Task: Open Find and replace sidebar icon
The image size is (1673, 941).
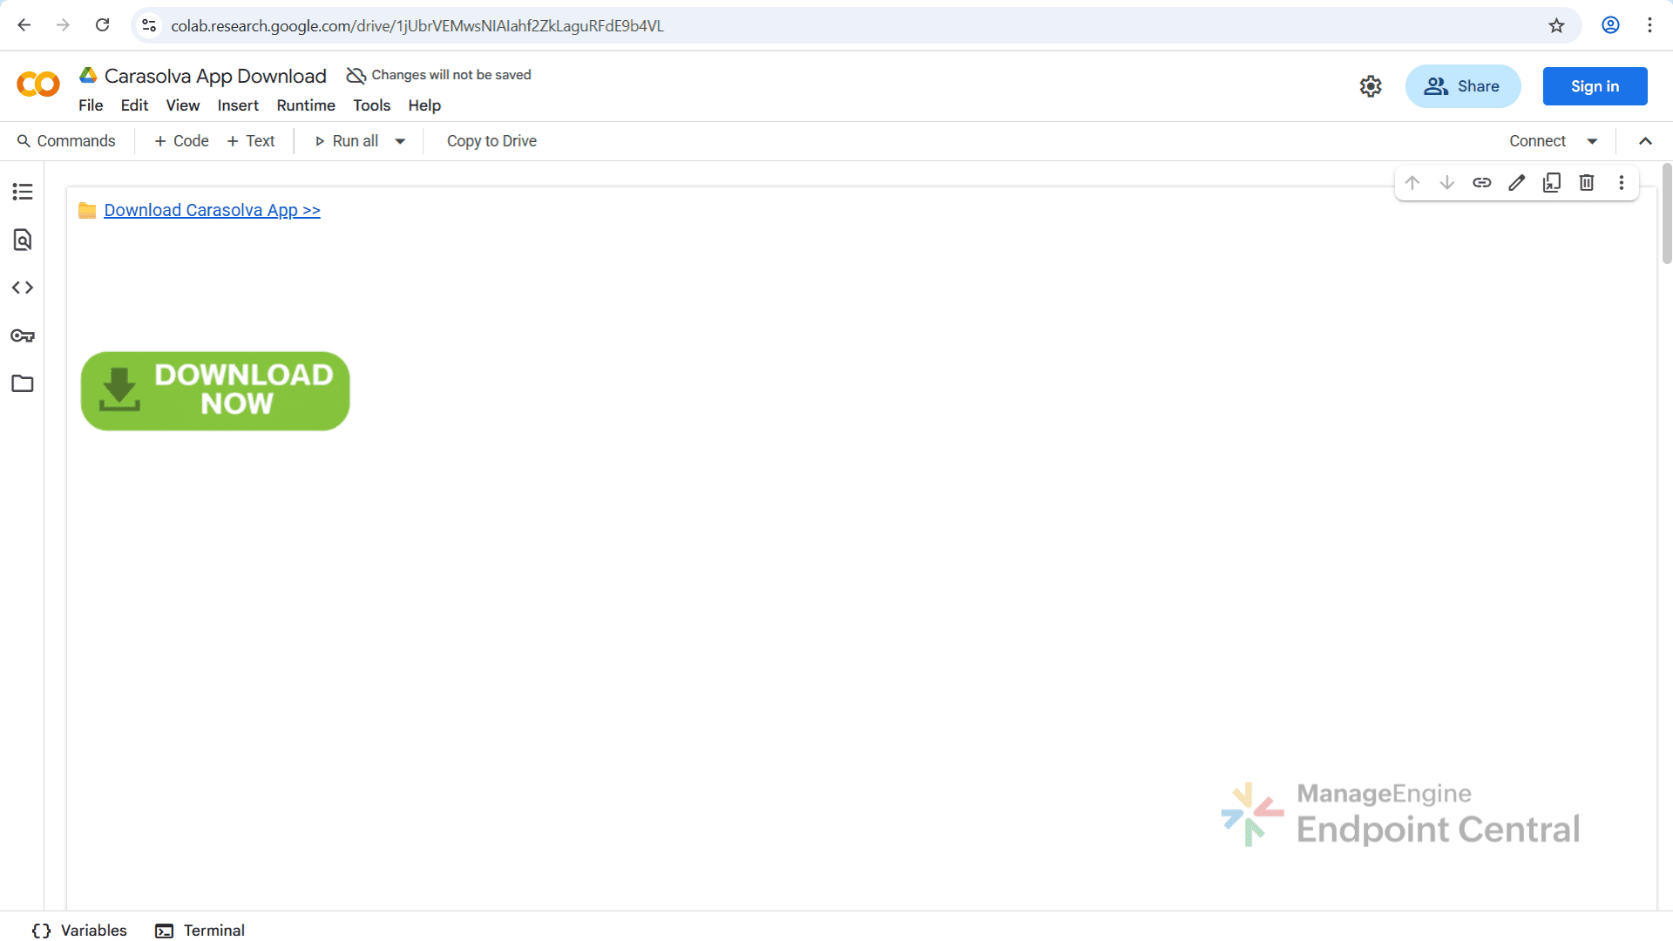Action: click(23, 240)
